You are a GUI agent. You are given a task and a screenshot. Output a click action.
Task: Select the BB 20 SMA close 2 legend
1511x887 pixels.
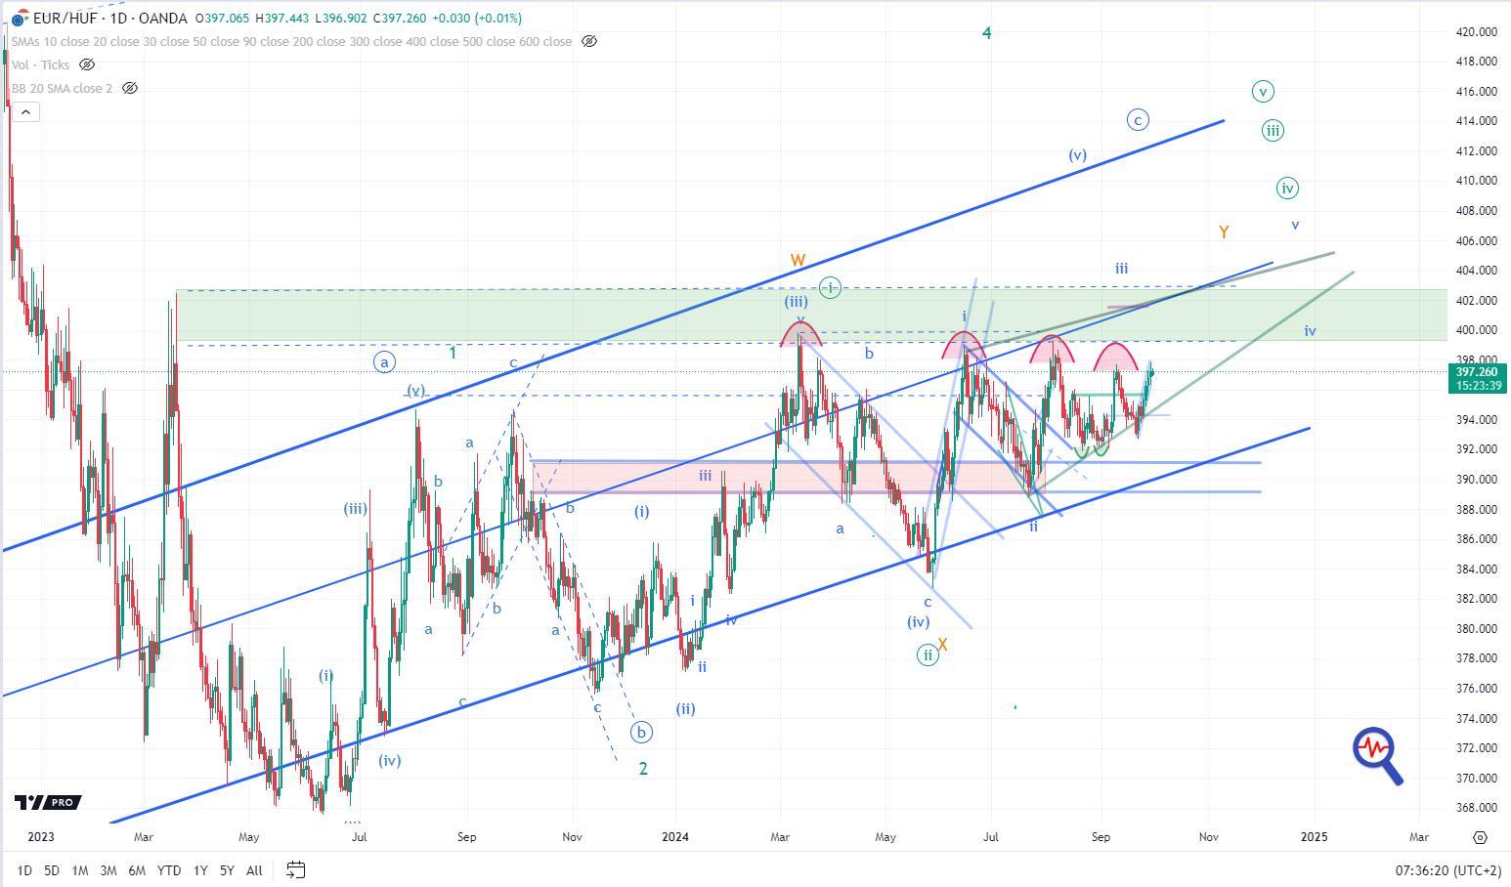pyautogui.click(x=62, y=88)
